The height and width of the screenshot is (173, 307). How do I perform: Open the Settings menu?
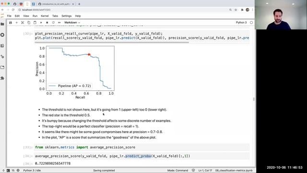[67, 16]
